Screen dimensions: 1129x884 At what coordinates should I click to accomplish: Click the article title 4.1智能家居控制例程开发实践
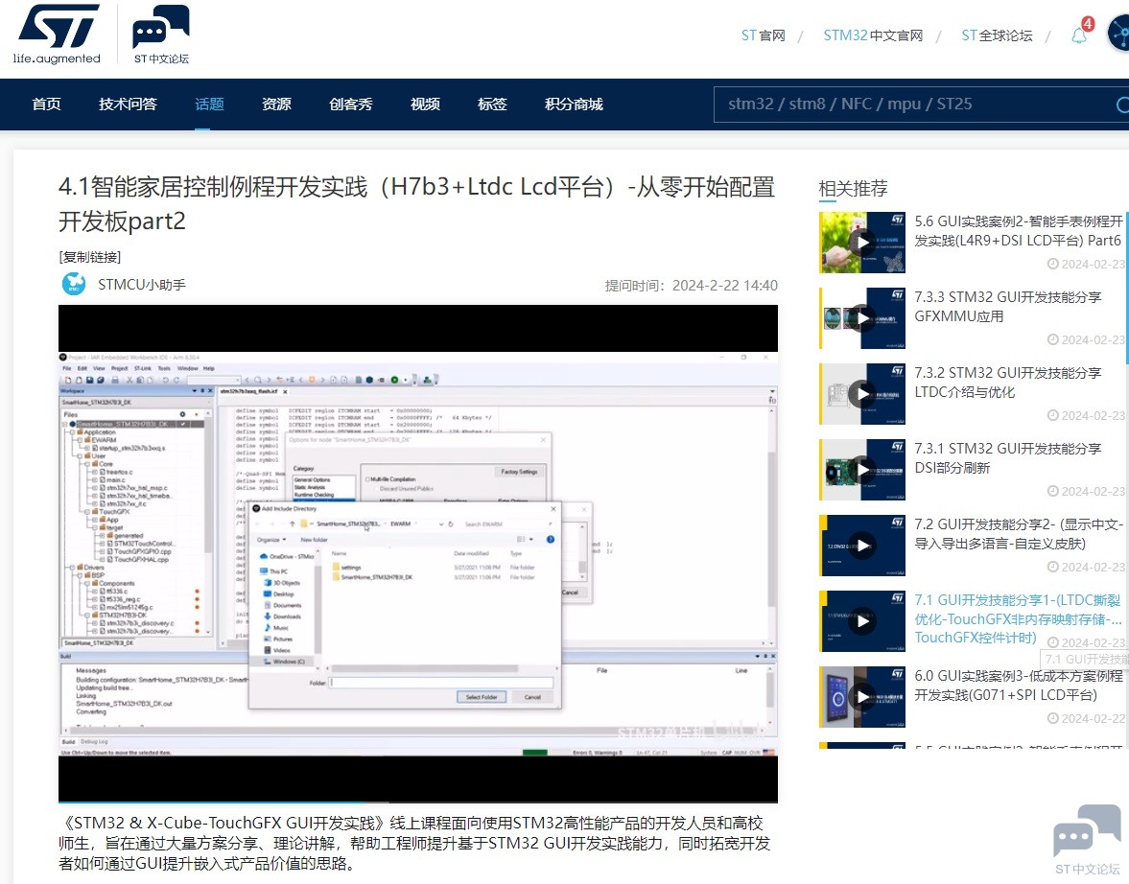417,203
